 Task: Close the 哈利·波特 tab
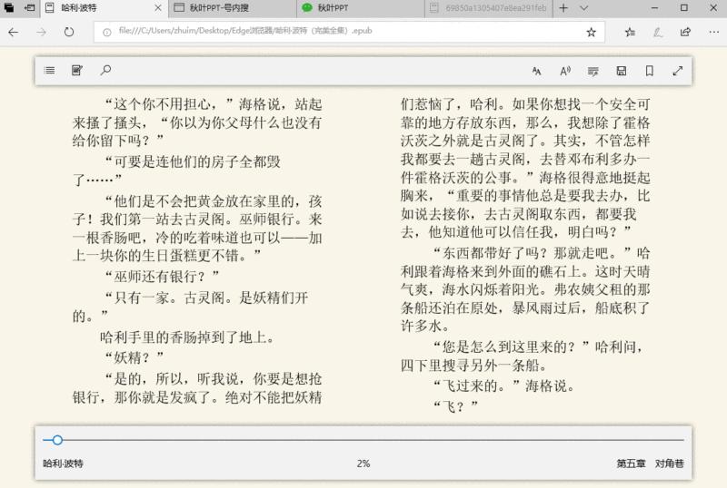(x=157, y=8)
